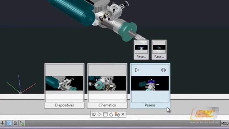Stop ShowMotion playback
The width and height of the screenshot is (229, 129).
(x=105, y=114)
